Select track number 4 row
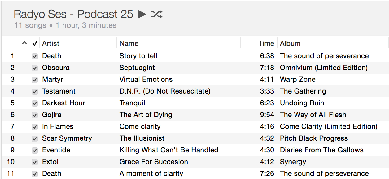Image resolution: width=389 pixels, height=179 pixels. click(x=195, y=91)
